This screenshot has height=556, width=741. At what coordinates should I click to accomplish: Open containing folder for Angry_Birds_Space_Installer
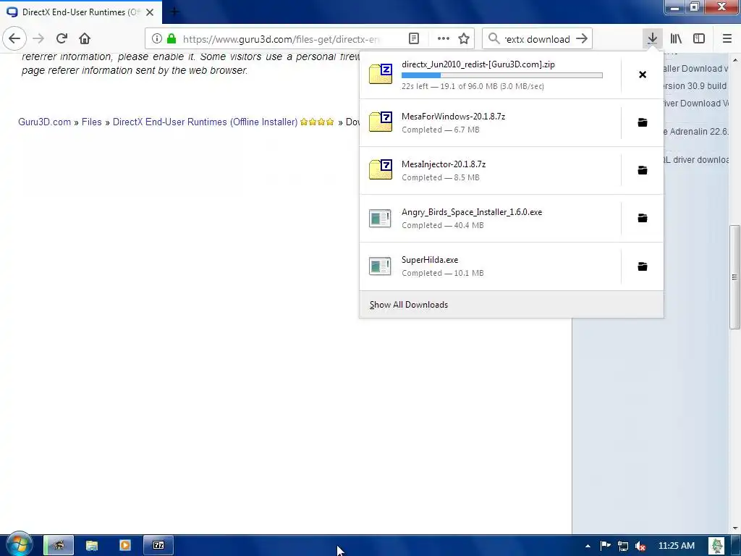click(x=643, y=218)
